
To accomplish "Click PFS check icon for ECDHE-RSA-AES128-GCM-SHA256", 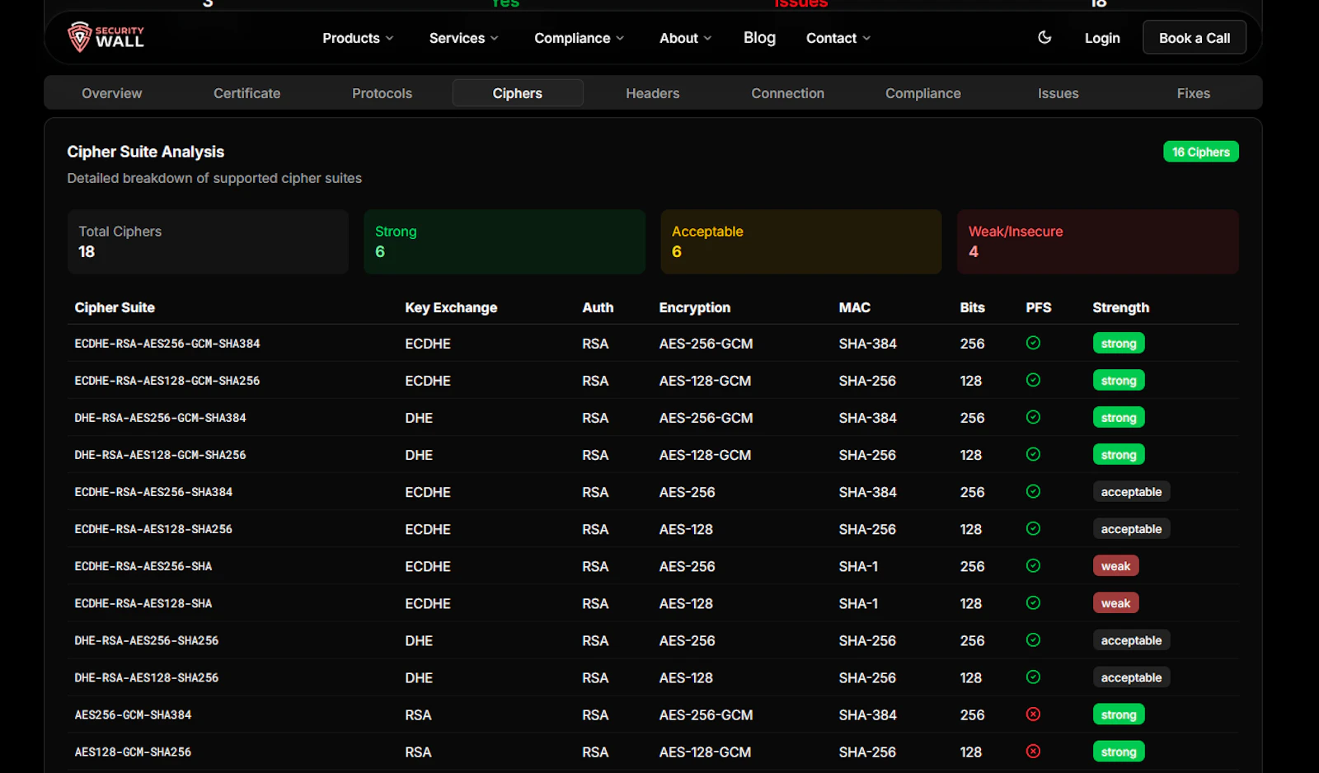I will [1033, 380].
